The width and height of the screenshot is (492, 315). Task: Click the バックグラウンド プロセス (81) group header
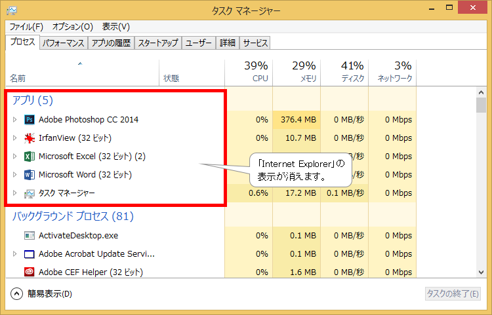point(73,216)
